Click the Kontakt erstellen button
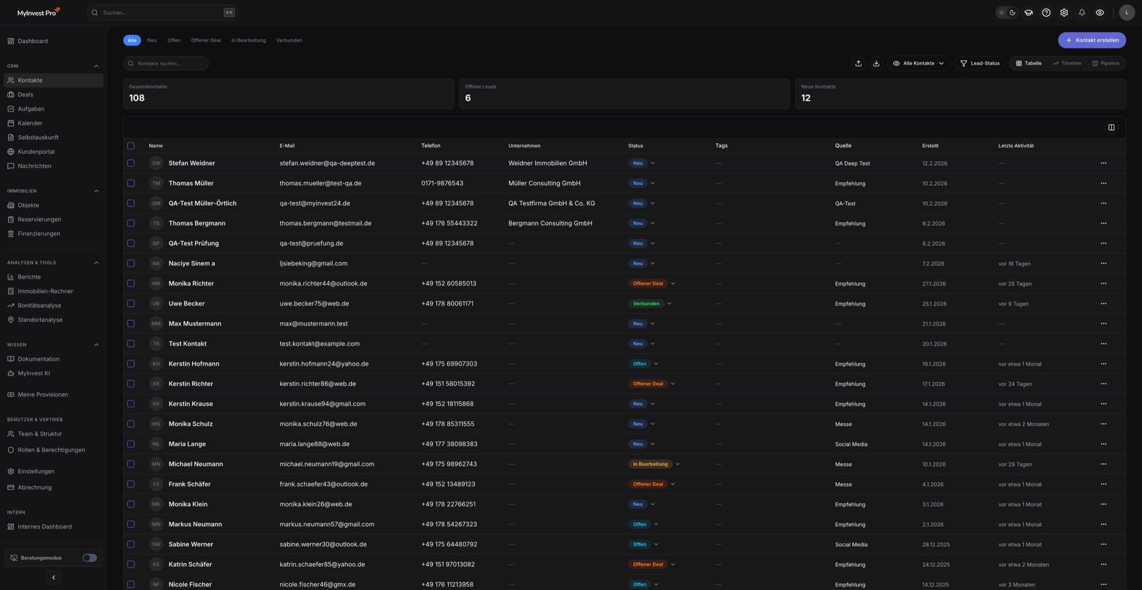 pyautogui.click(x=1092, y=40)
